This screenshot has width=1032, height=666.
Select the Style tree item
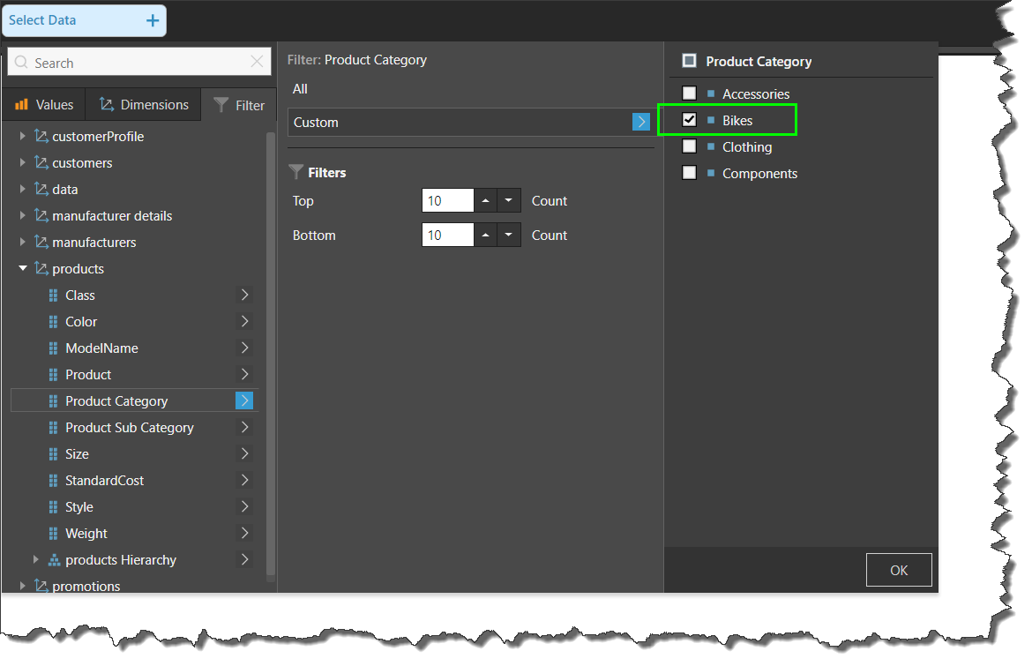tap(79, 507)
